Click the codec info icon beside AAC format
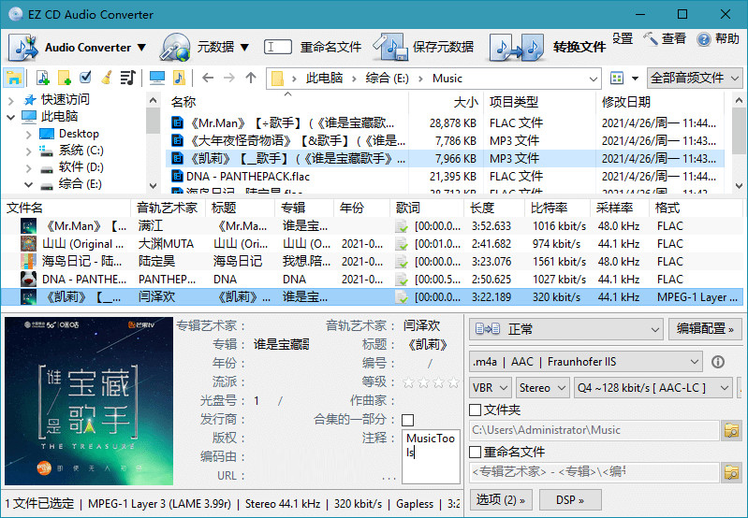The width and height of the screenshot is (748, 518). click(718, 362)
